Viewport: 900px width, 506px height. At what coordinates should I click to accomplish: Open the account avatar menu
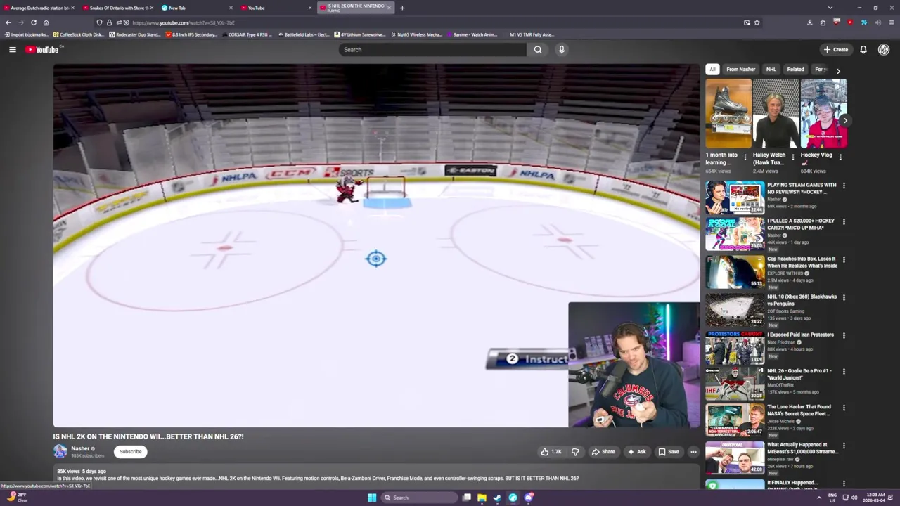click(x=884, y=49)
